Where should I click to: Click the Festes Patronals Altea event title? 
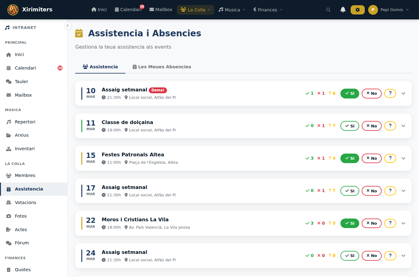tap(133, 155)
